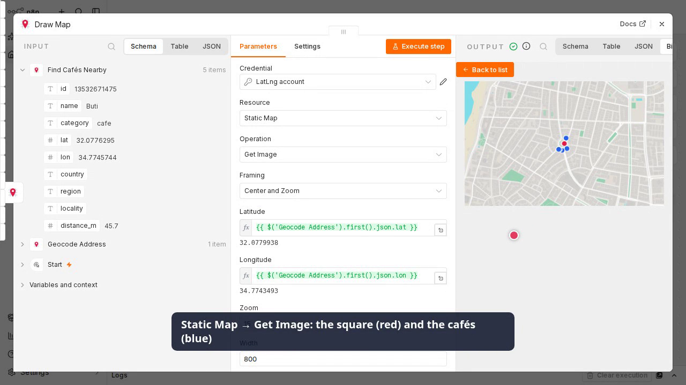The height and width of the screenshot is (385, 686).
Task: Click the Find Cafés Nearby node icon
Action: tap(36, 70)
